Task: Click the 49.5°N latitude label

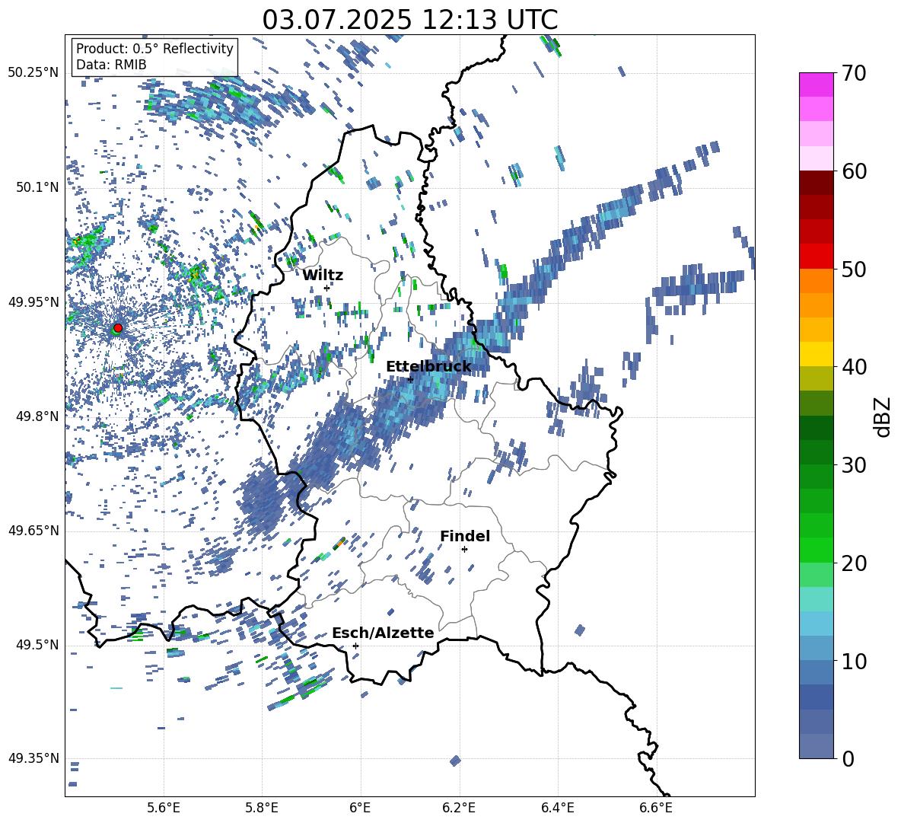Action: tap(37, 646)
